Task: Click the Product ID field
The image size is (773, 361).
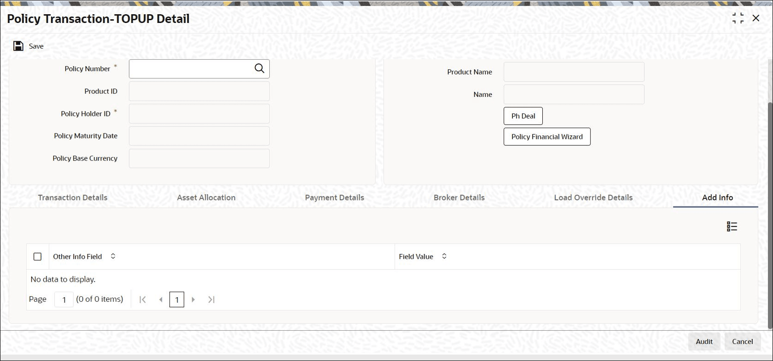Action: [199, 91]
